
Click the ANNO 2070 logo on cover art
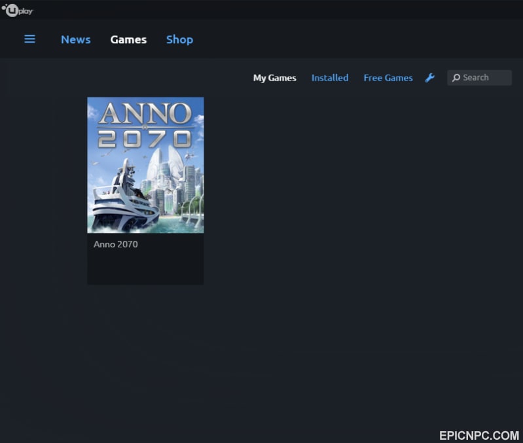pyautogui.click(x=145, y=125)
